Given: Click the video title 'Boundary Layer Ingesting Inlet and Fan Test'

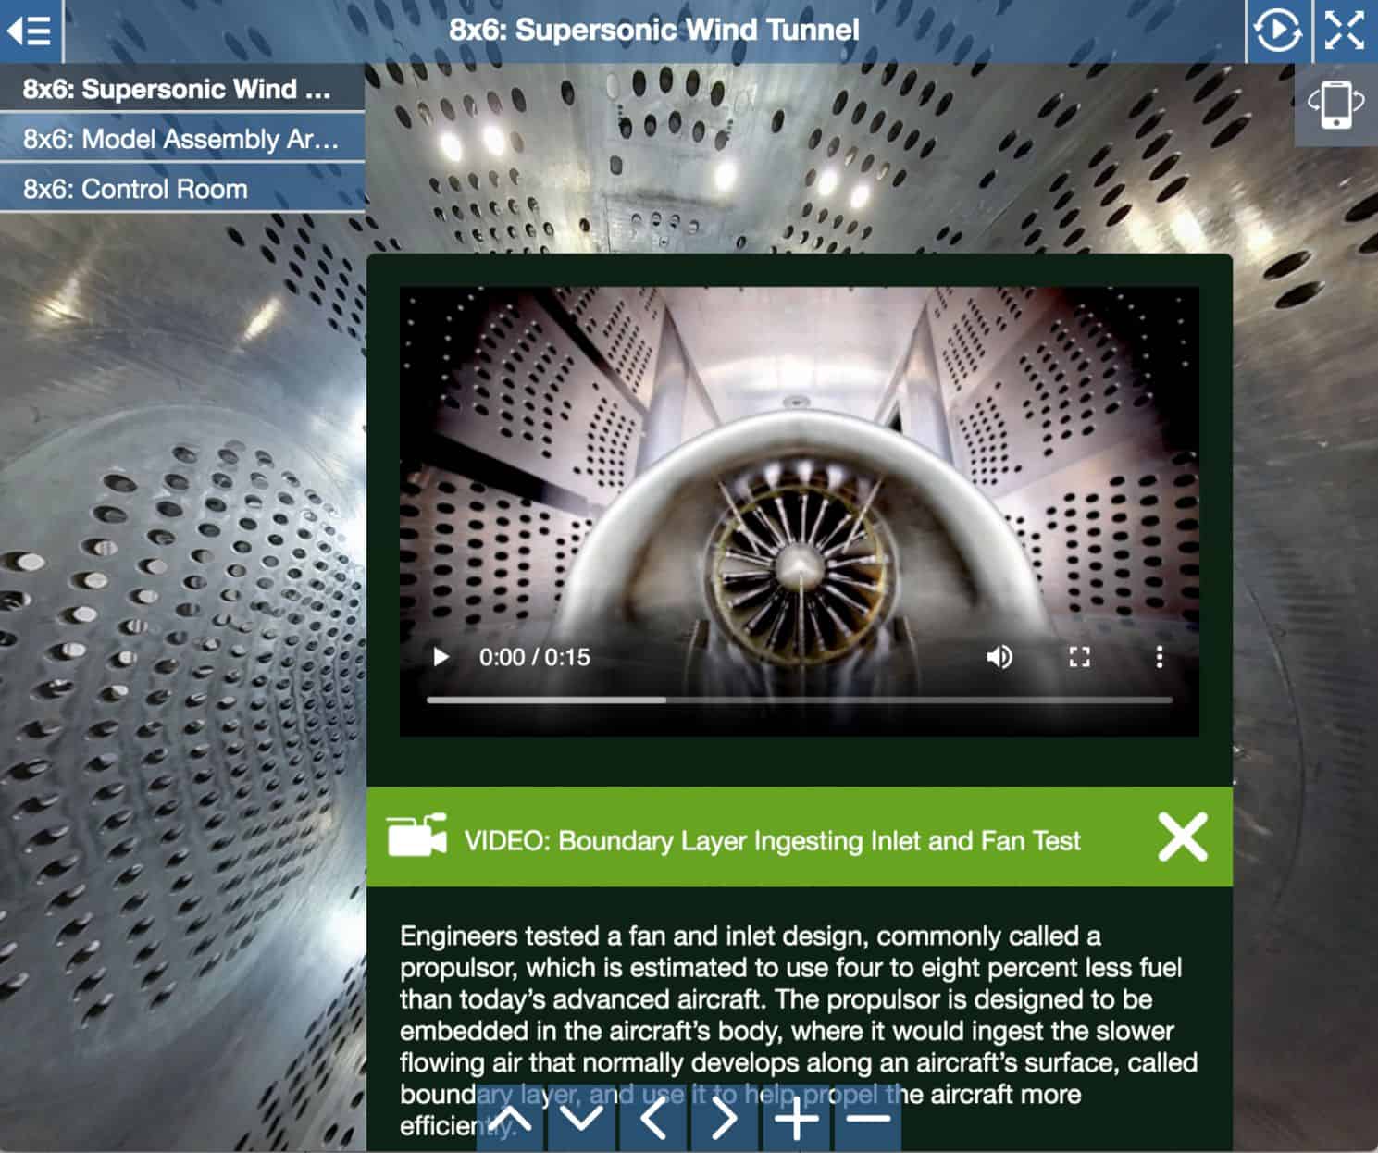Looking at the screenshot, I should 819,840.
